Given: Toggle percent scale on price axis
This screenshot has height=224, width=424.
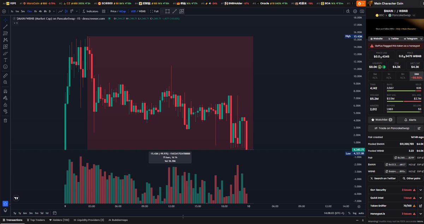Looking at the screenshot, I should click(349, 213).
